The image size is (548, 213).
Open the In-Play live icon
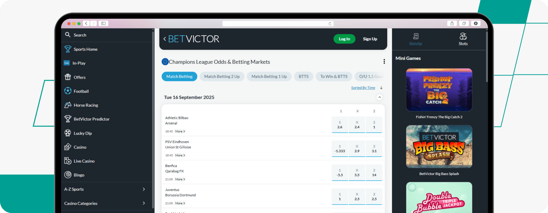[x=67, y=63]
